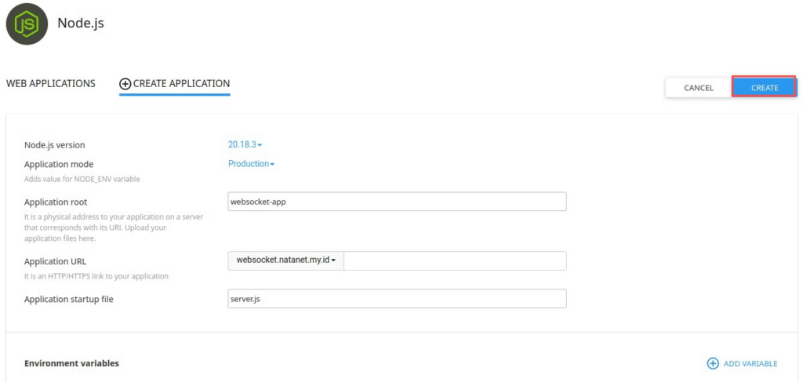
Task: Click the Environment variables section heading
Action: point(71,363)
